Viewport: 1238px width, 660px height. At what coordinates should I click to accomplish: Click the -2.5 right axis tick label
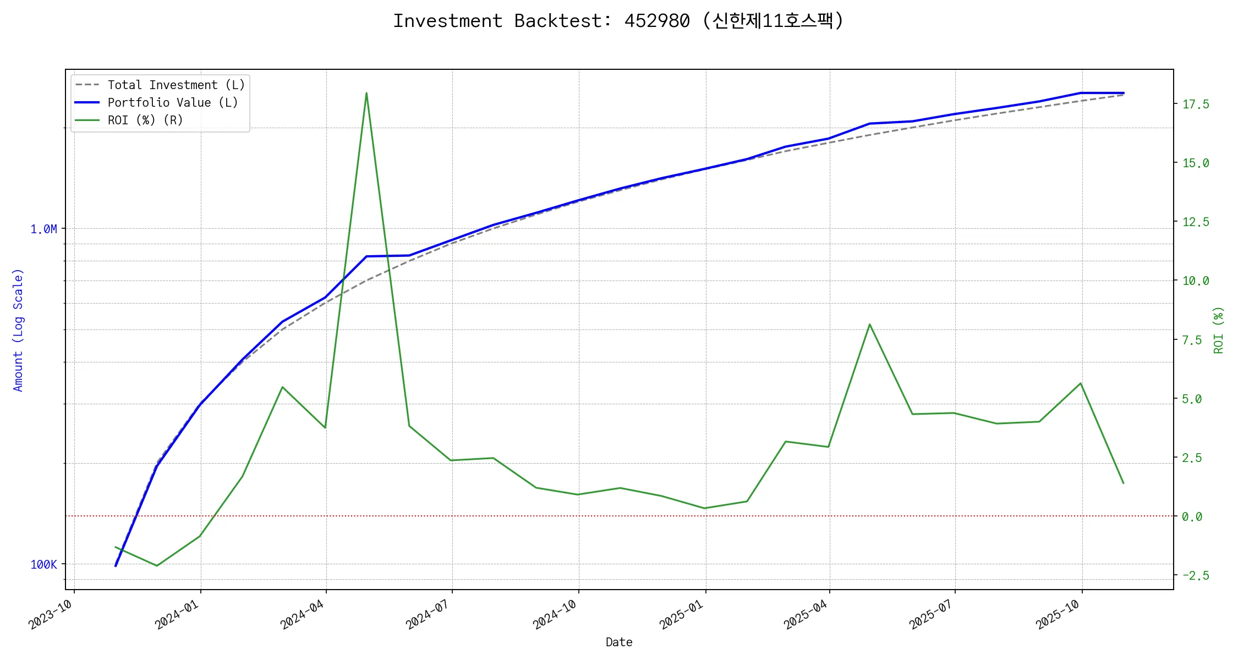click(x=1195, y=576)
